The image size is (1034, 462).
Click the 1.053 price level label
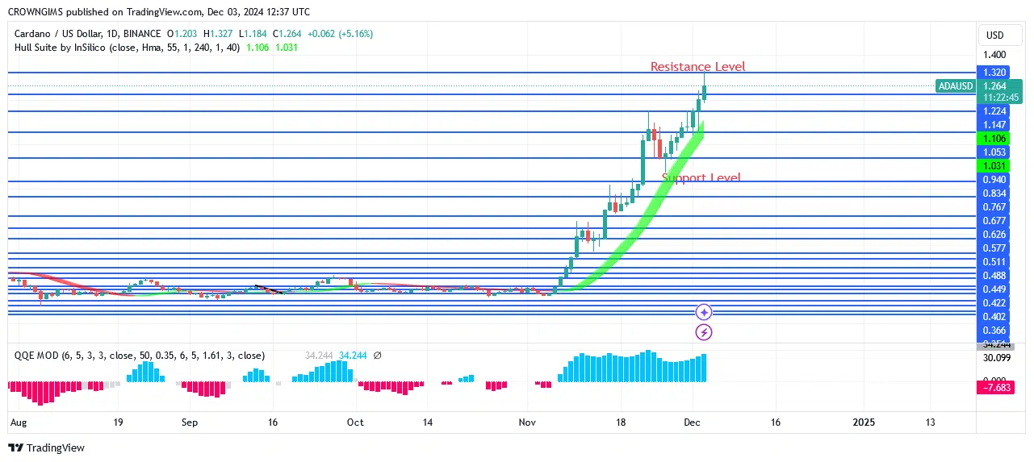coord(994,152)
